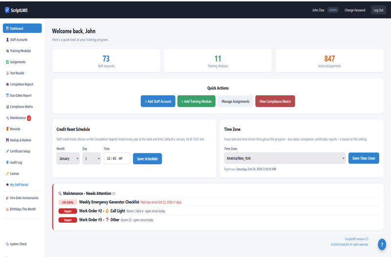Click the Birthdays This Month cake icon
The image size is (391, 257).
(x=7, y=209)
